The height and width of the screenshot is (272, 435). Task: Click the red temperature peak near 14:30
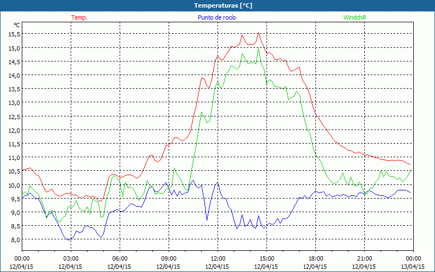pyautogui.click(x=259, y=33)
